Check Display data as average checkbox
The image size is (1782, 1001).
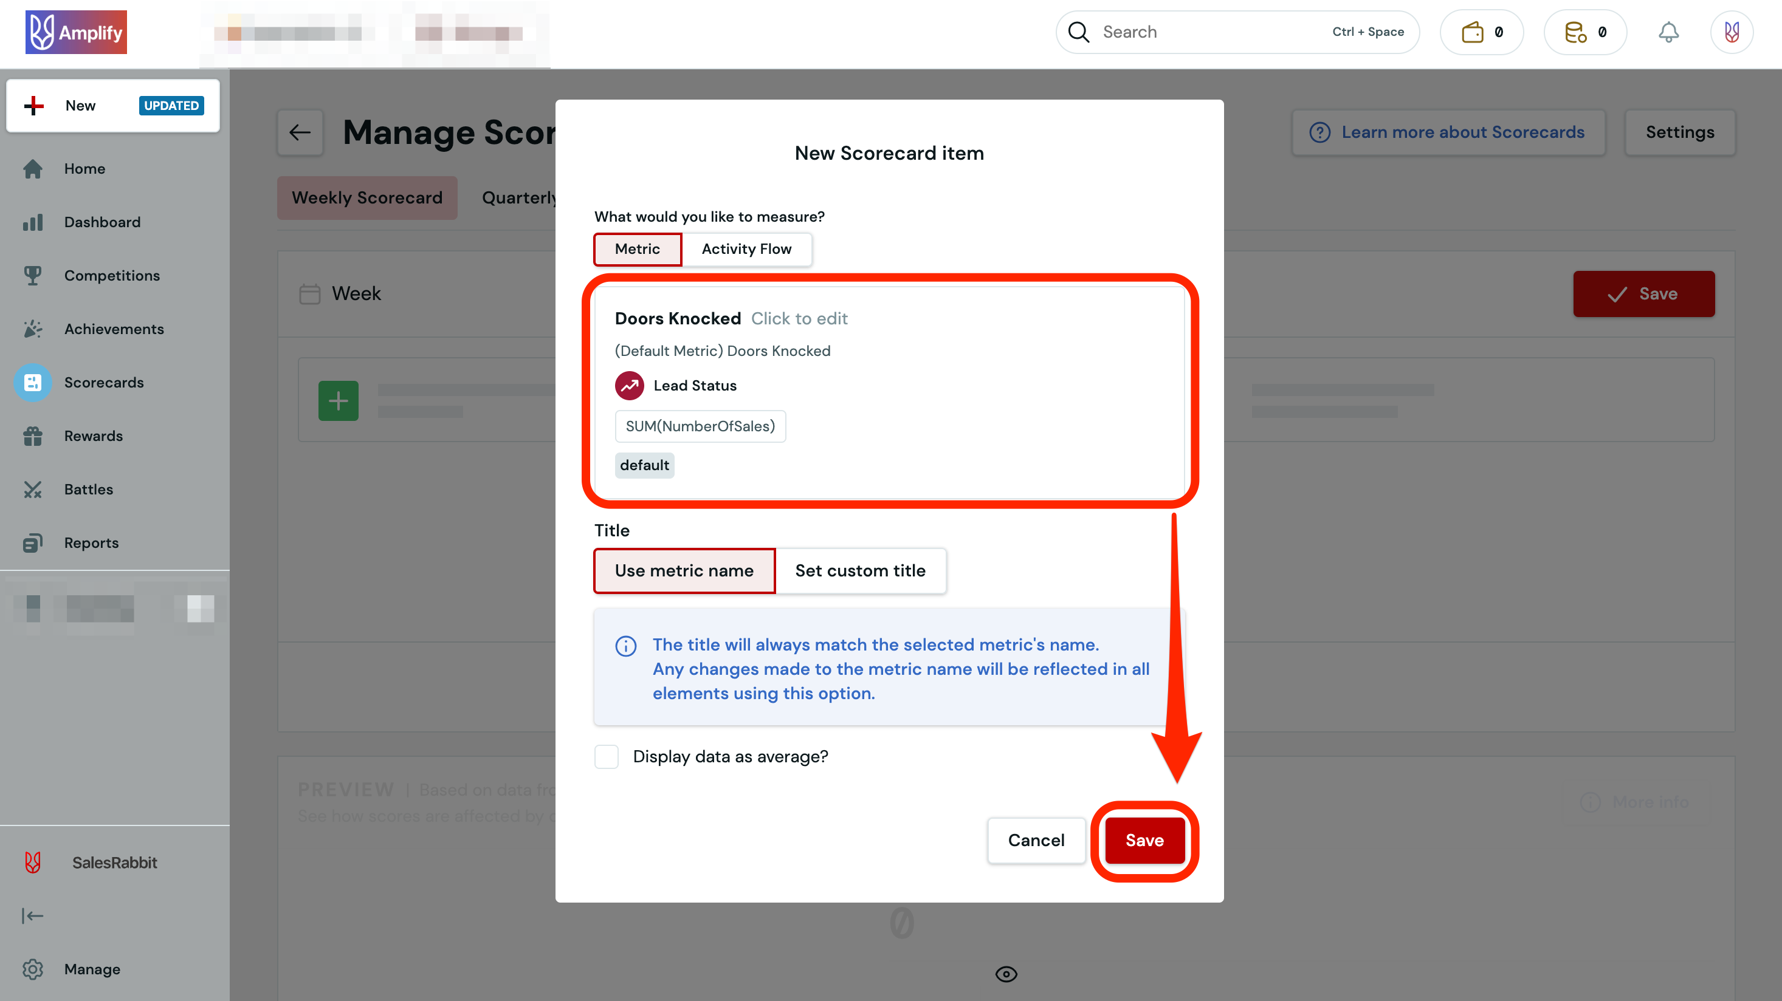(607, 756)
